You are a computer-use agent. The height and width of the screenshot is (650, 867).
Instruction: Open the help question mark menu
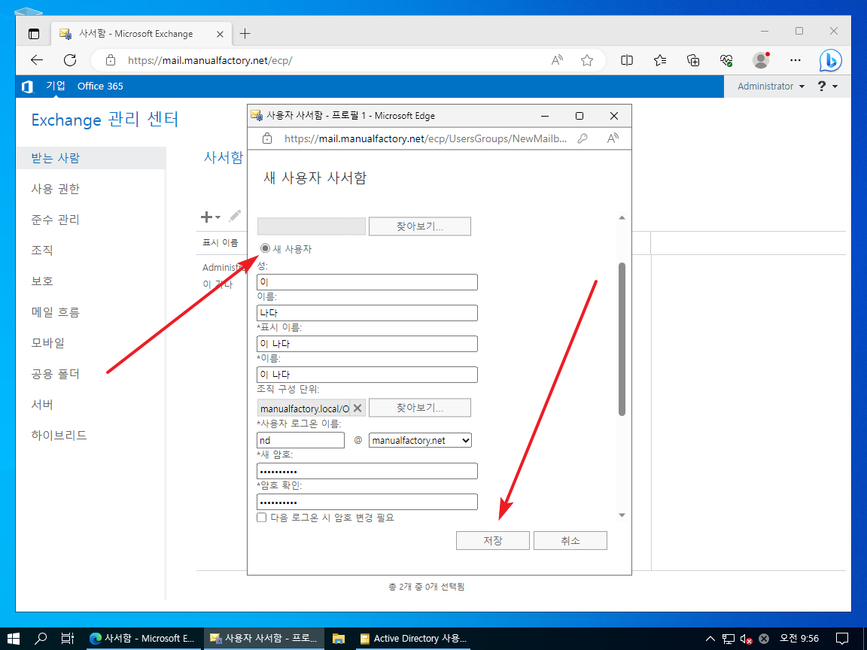[x=827, y=87]
